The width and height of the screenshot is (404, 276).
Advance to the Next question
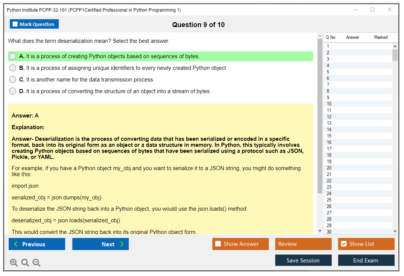pyautogui.click(x=100, y=244)
